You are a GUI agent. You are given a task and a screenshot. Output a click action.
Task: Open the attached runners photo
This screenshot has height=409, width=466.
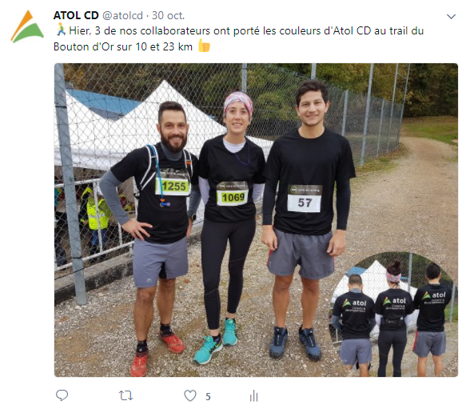pyautogui.click(x=256, y=220)
